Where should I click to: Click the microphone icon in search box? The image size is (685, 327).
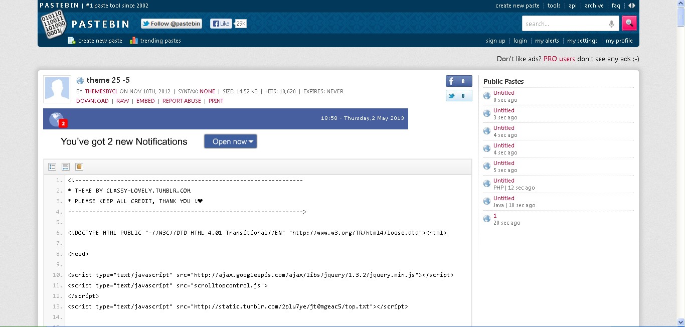click(x=612, y=24)
